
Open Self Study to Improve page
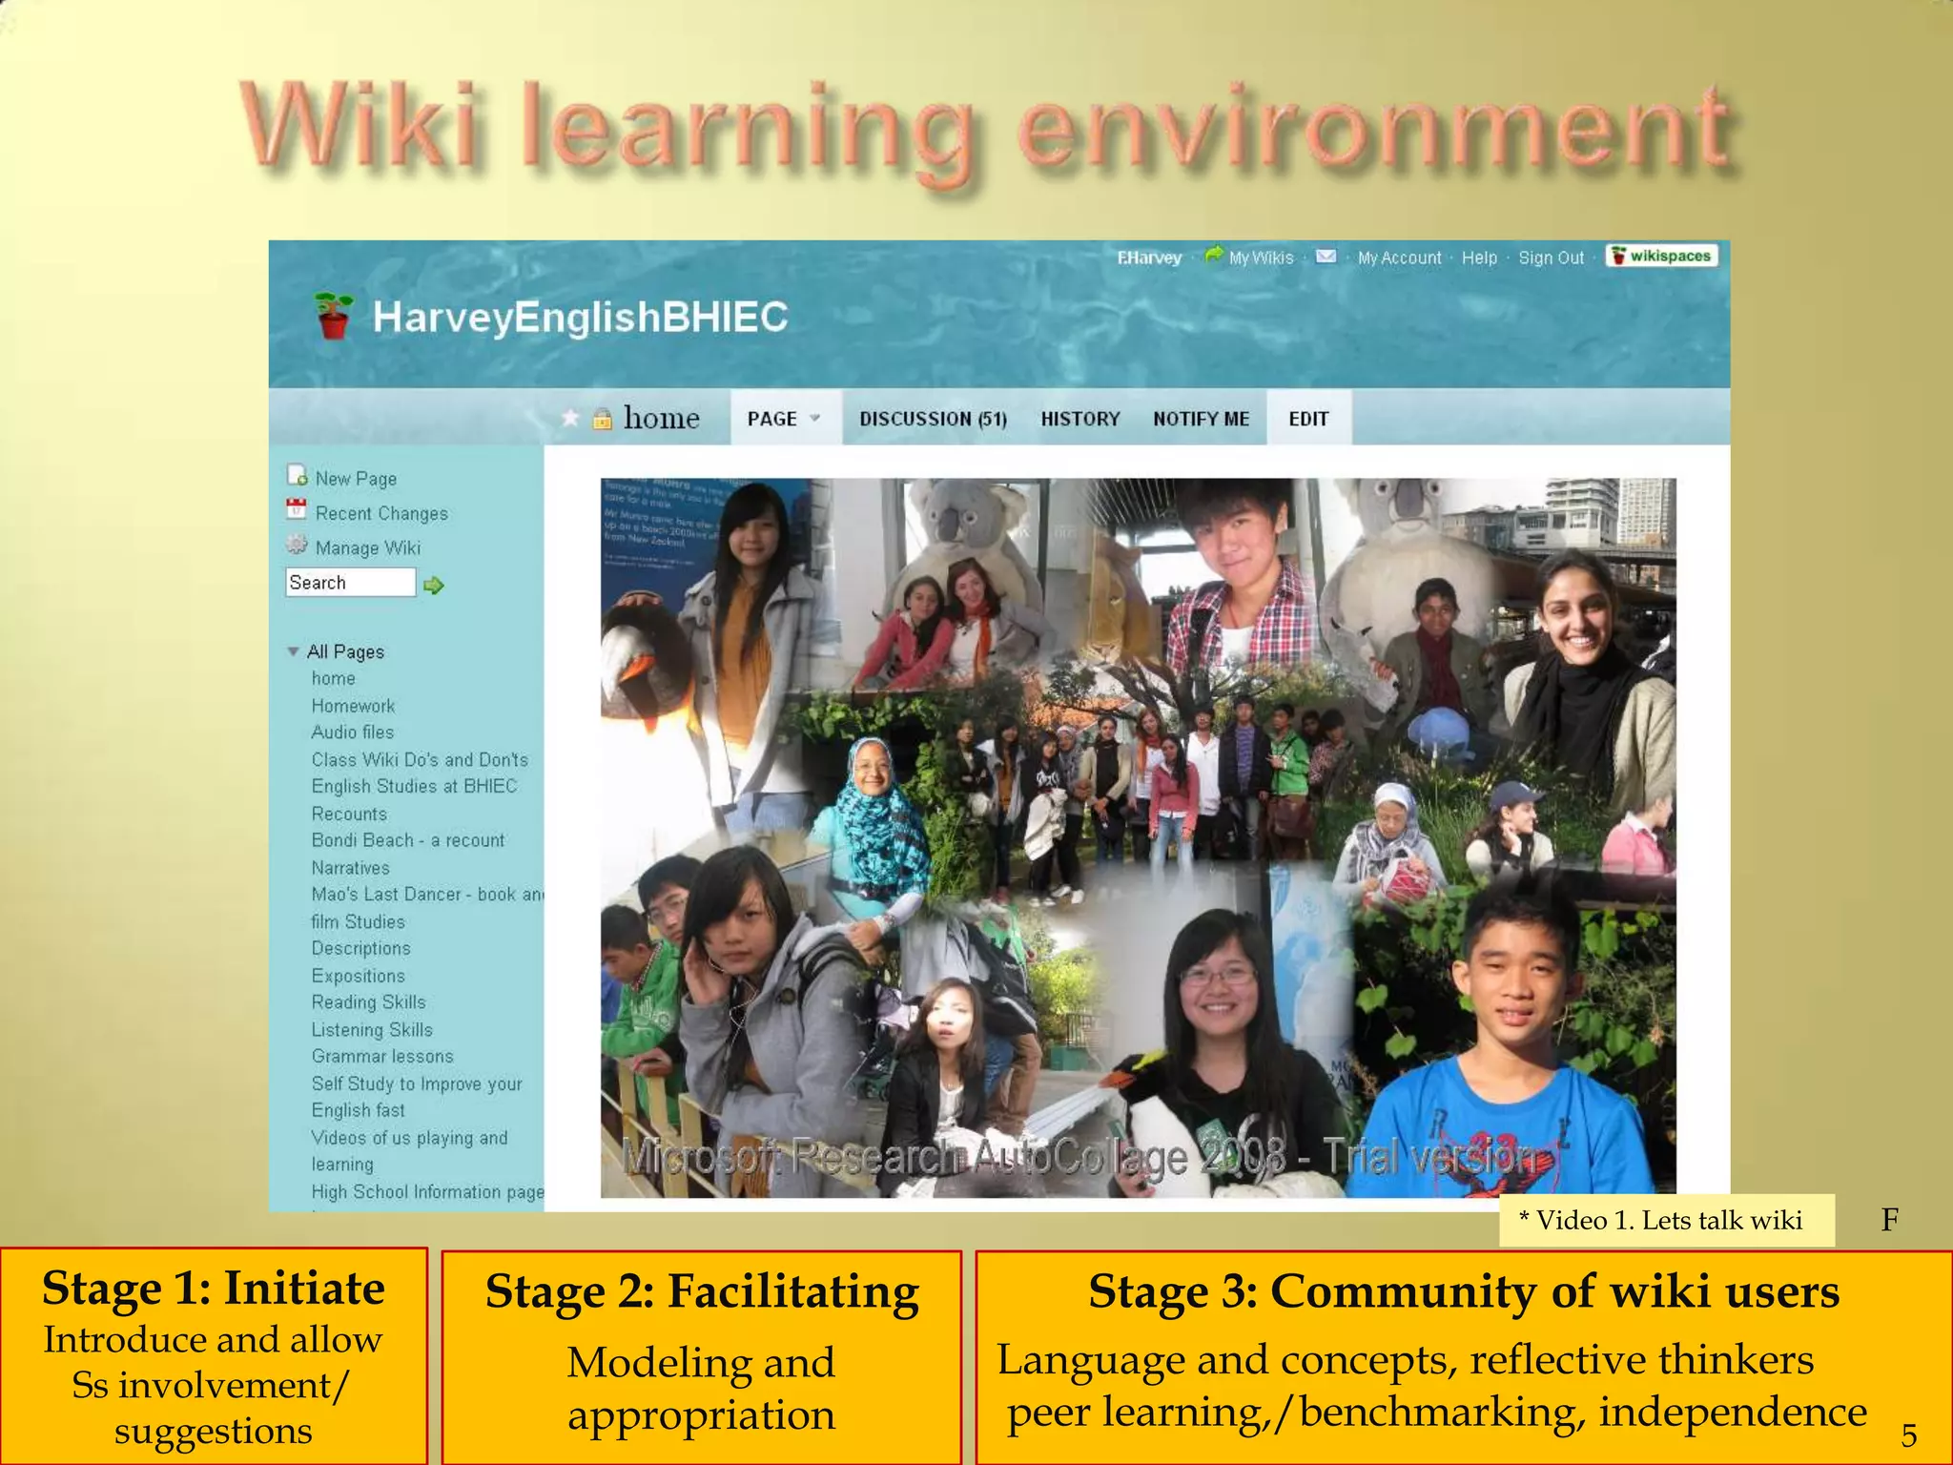(x=417, y=1097)
